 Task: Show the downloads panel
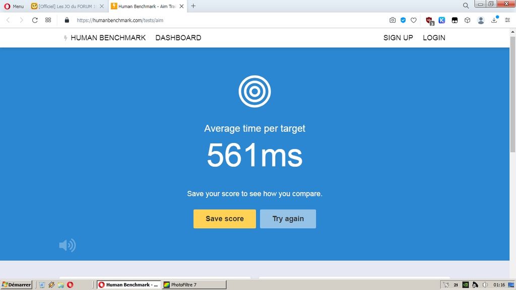point(494,20)
